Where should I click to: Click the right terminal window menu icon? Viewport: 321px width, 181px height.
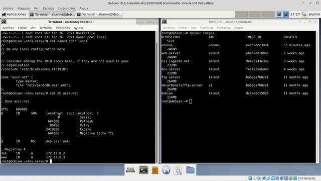pos(164,22)
